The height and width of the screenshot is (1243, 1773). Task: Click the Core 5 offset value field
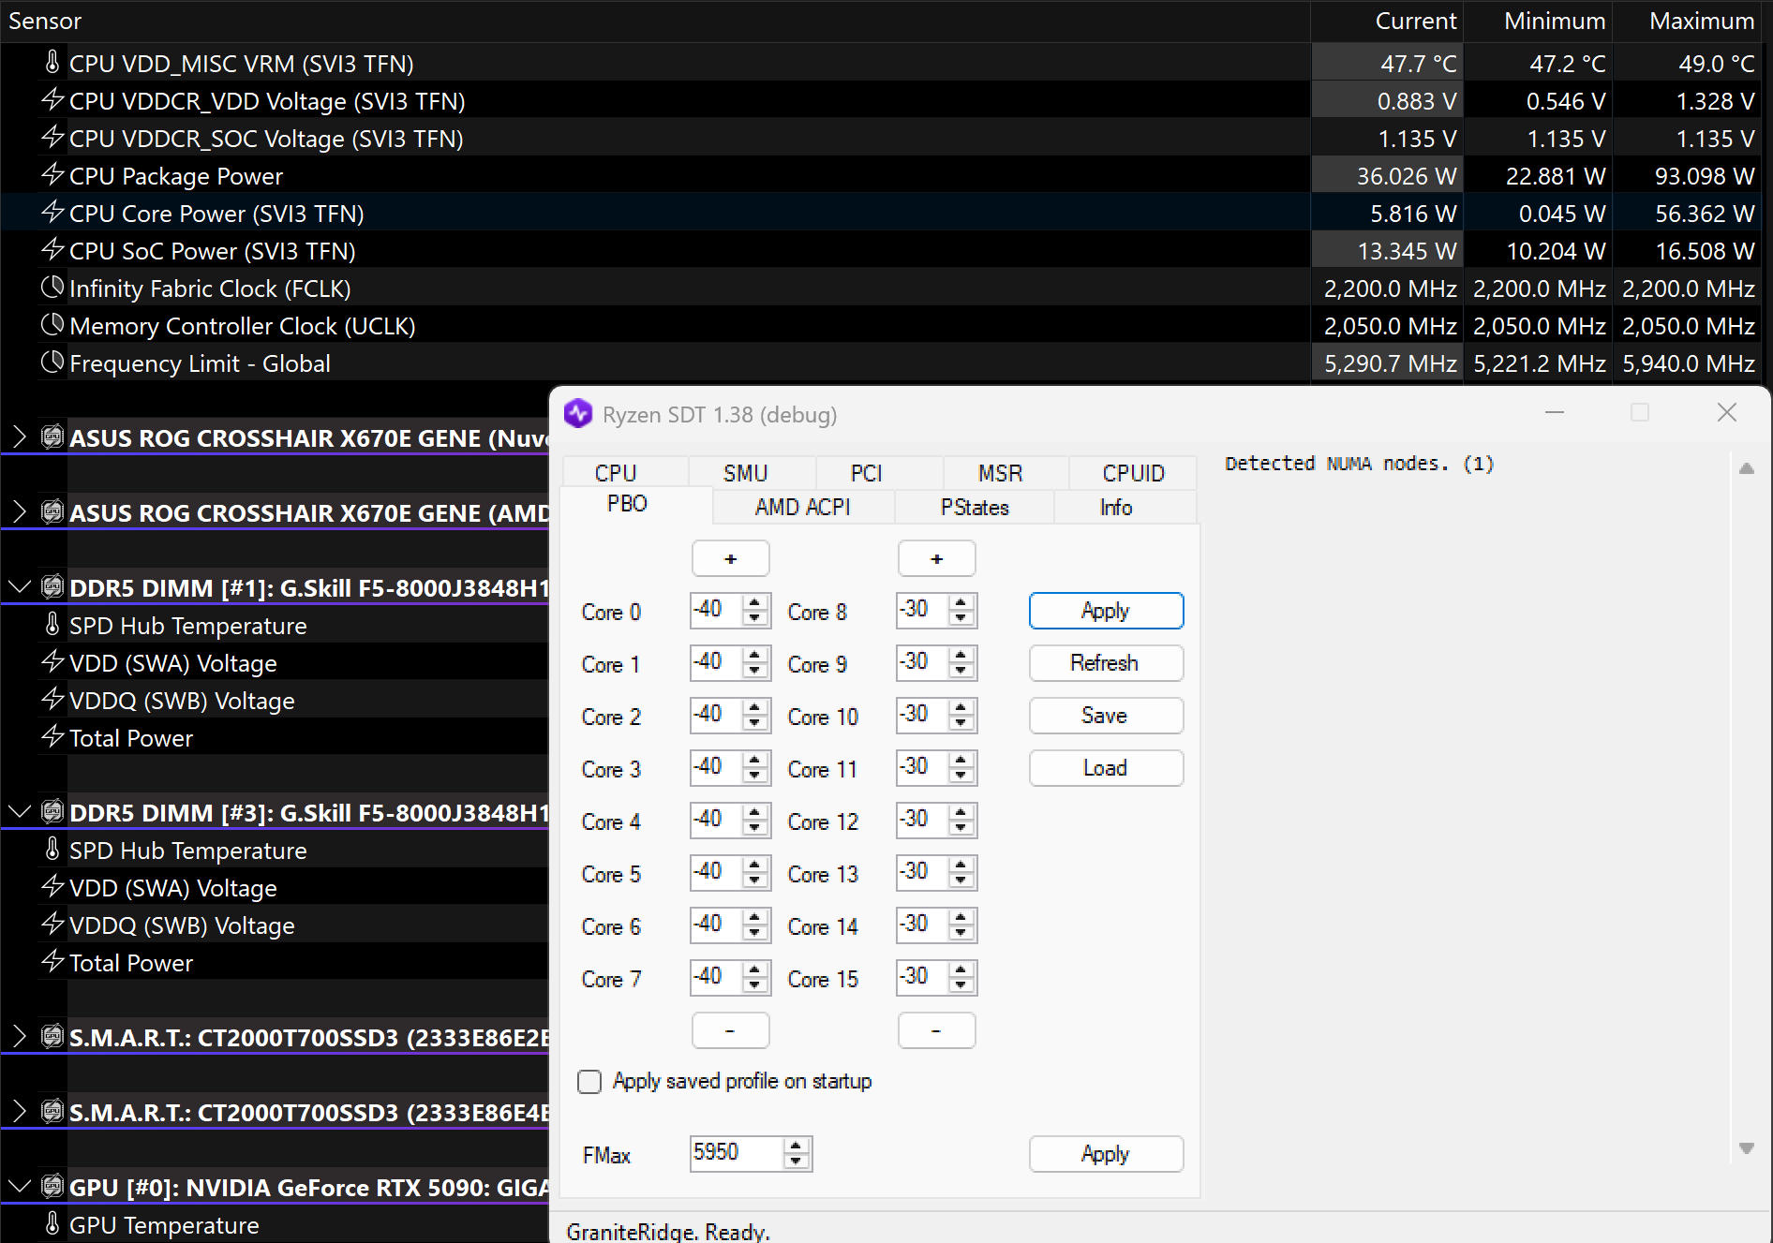click(717, 873)
